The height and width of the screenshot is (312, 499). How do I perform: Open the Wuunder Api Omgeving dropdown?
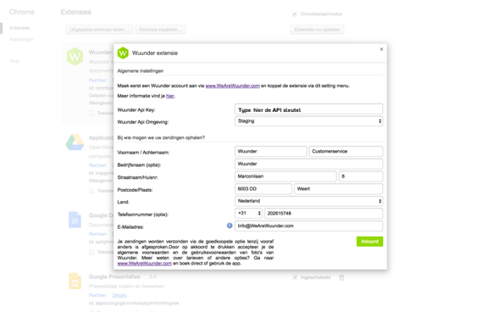pyautogui.click(x=308, y=121)
